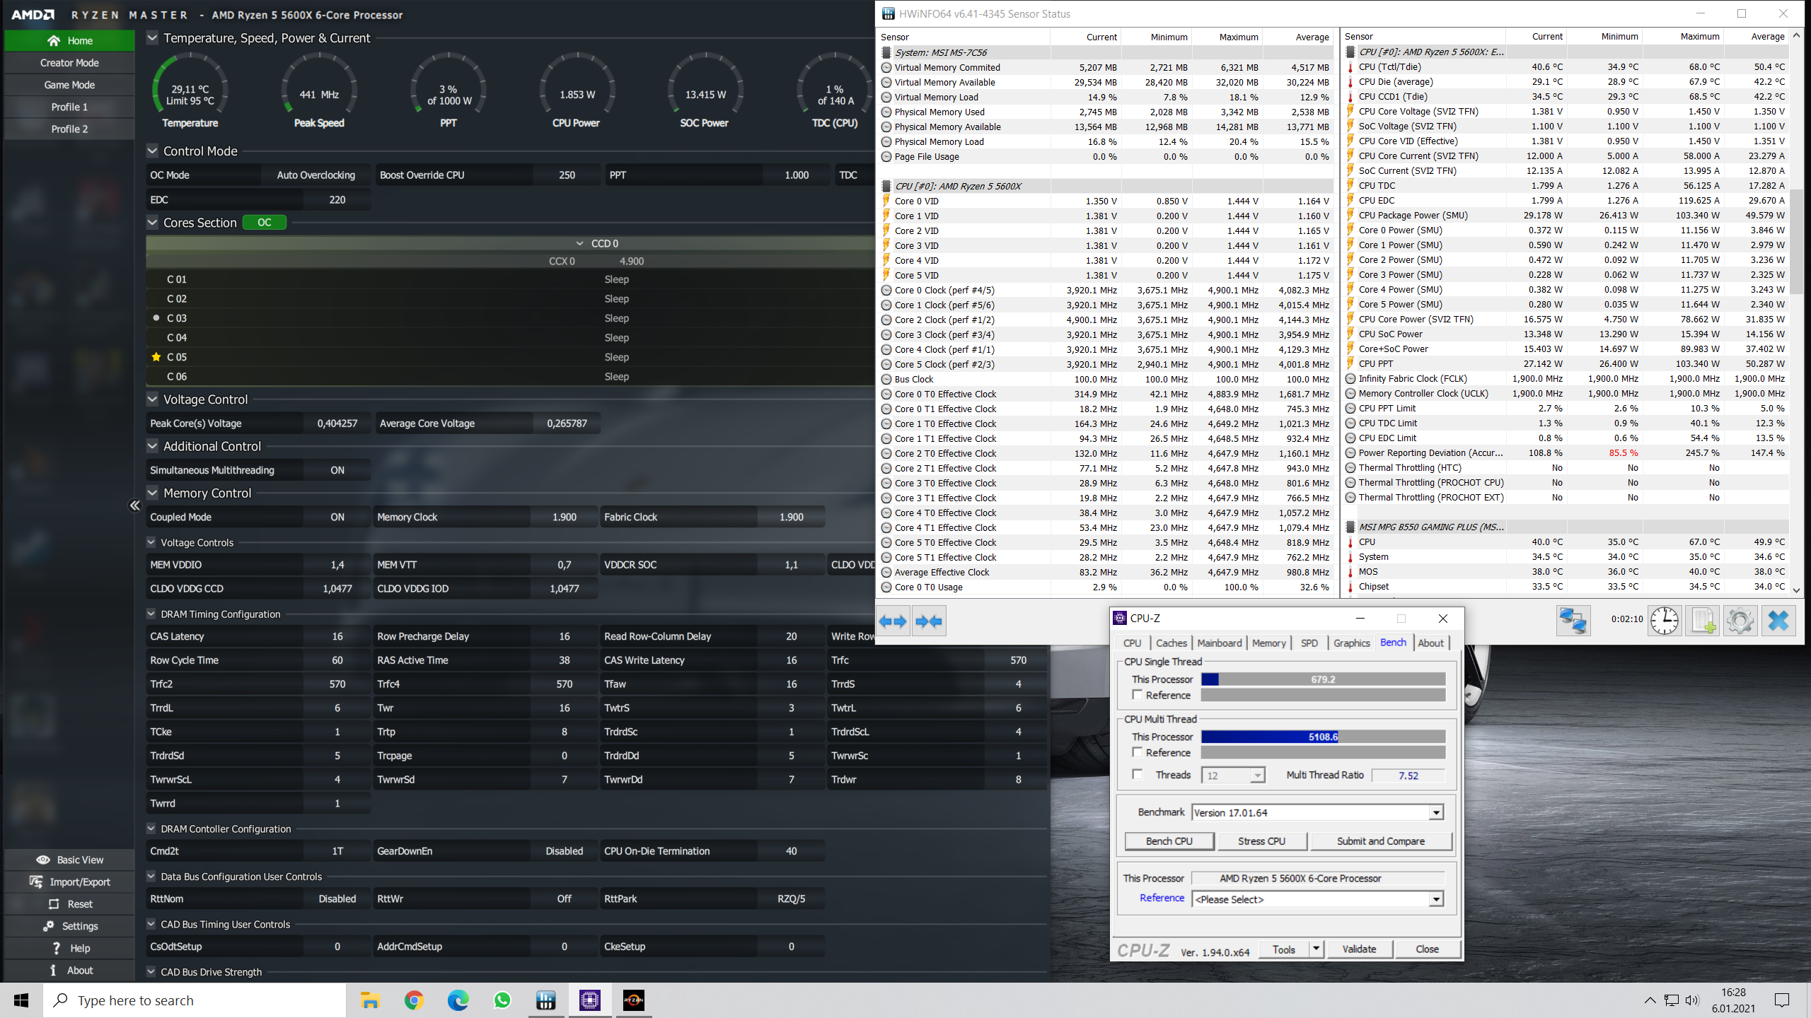Switch to Memory tab in CPU-Z
The image size is (1811, 1018).
1269,643
